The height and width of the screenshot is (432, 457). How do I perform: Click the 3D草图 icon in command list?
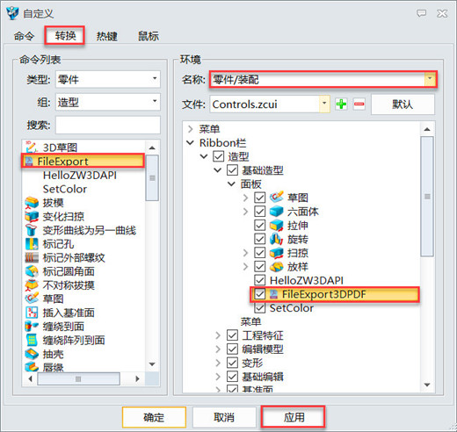[x=32, y=148]
